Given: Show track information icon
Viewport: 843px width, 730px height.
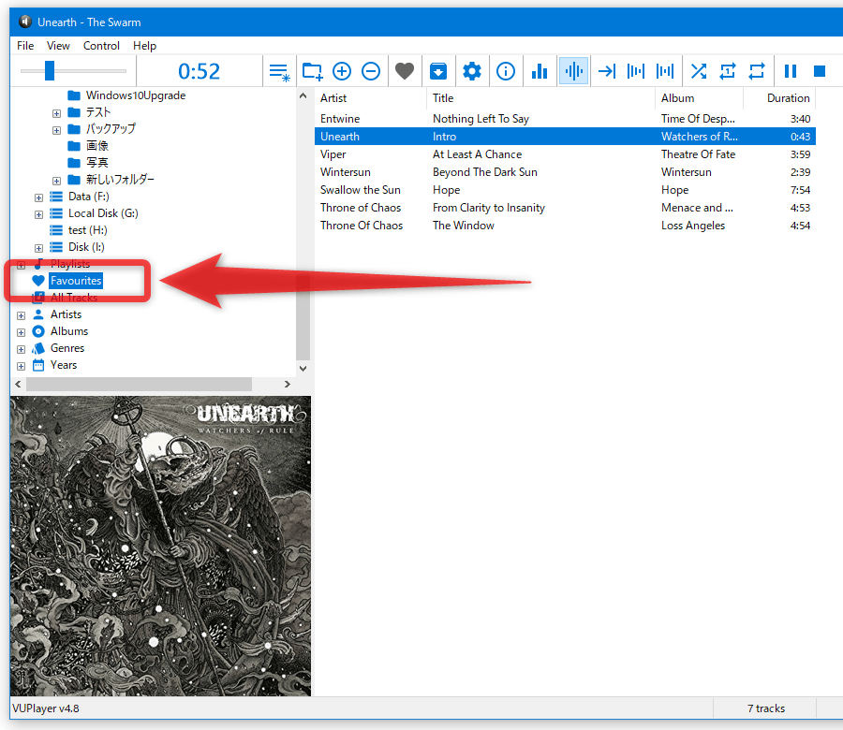Looking at the screenshot, I should [x=506, y=71].
